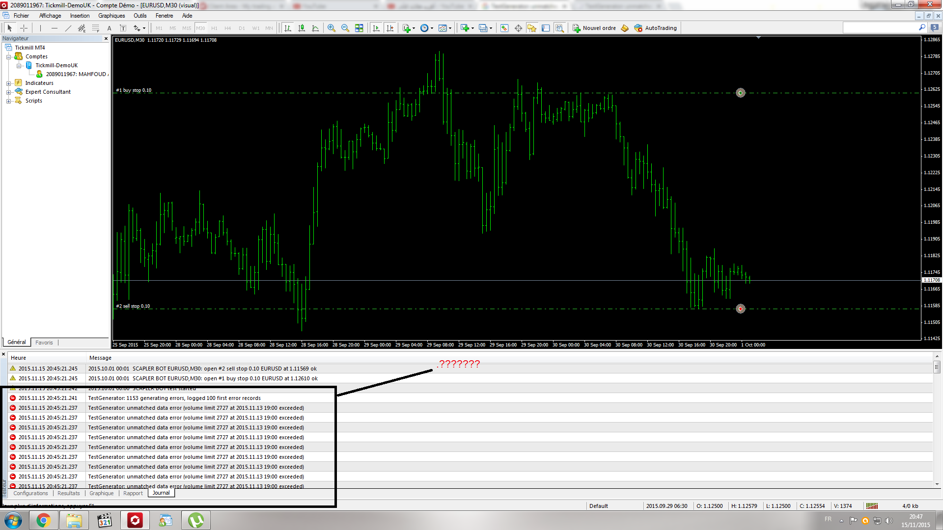
Task: Expand the Scripts tree node
Action: (x=8, y=101)
